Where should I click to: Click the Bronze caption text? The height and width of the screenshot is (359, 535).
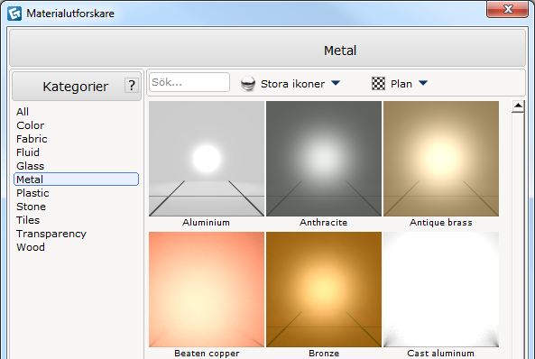click(324, 354)
